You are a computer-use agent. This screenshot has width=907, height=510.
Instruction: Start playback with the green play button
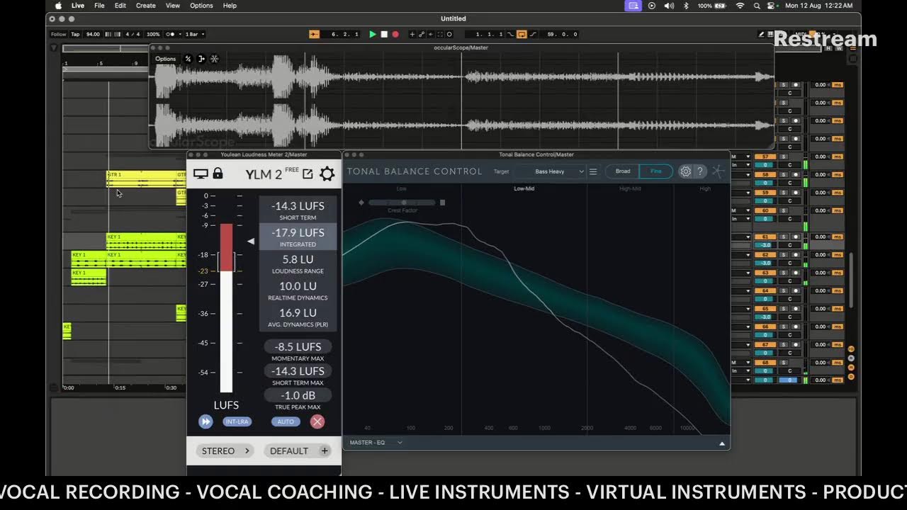373,34
